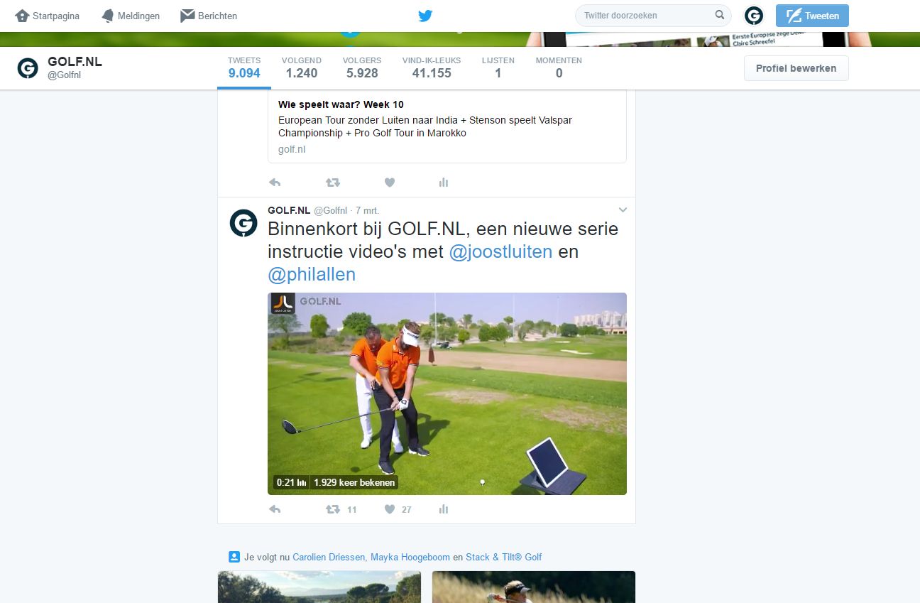Viewport: 920px width, 603px height.
Task: Switch to the VOLGERS tab
Action: [x=362, y=67]
